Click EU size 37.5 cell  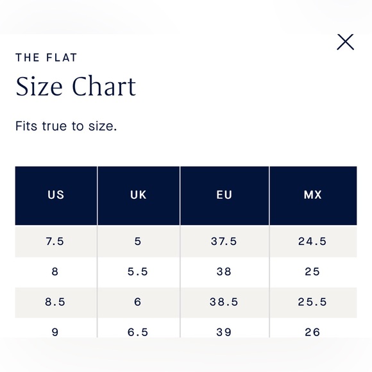pos(224,242)
